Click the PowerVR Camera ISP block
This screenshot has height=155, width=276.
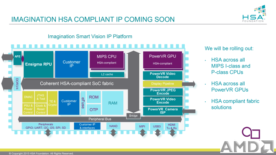click(x=163, y=111)
